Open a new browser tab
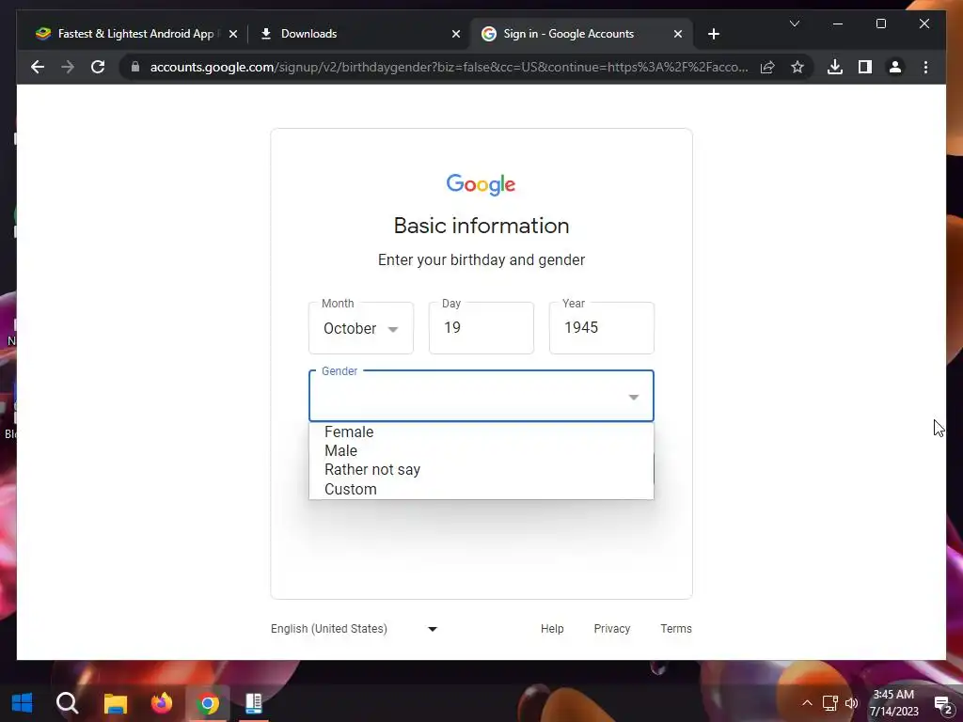The image size is (963, 722). pos(713,34)
